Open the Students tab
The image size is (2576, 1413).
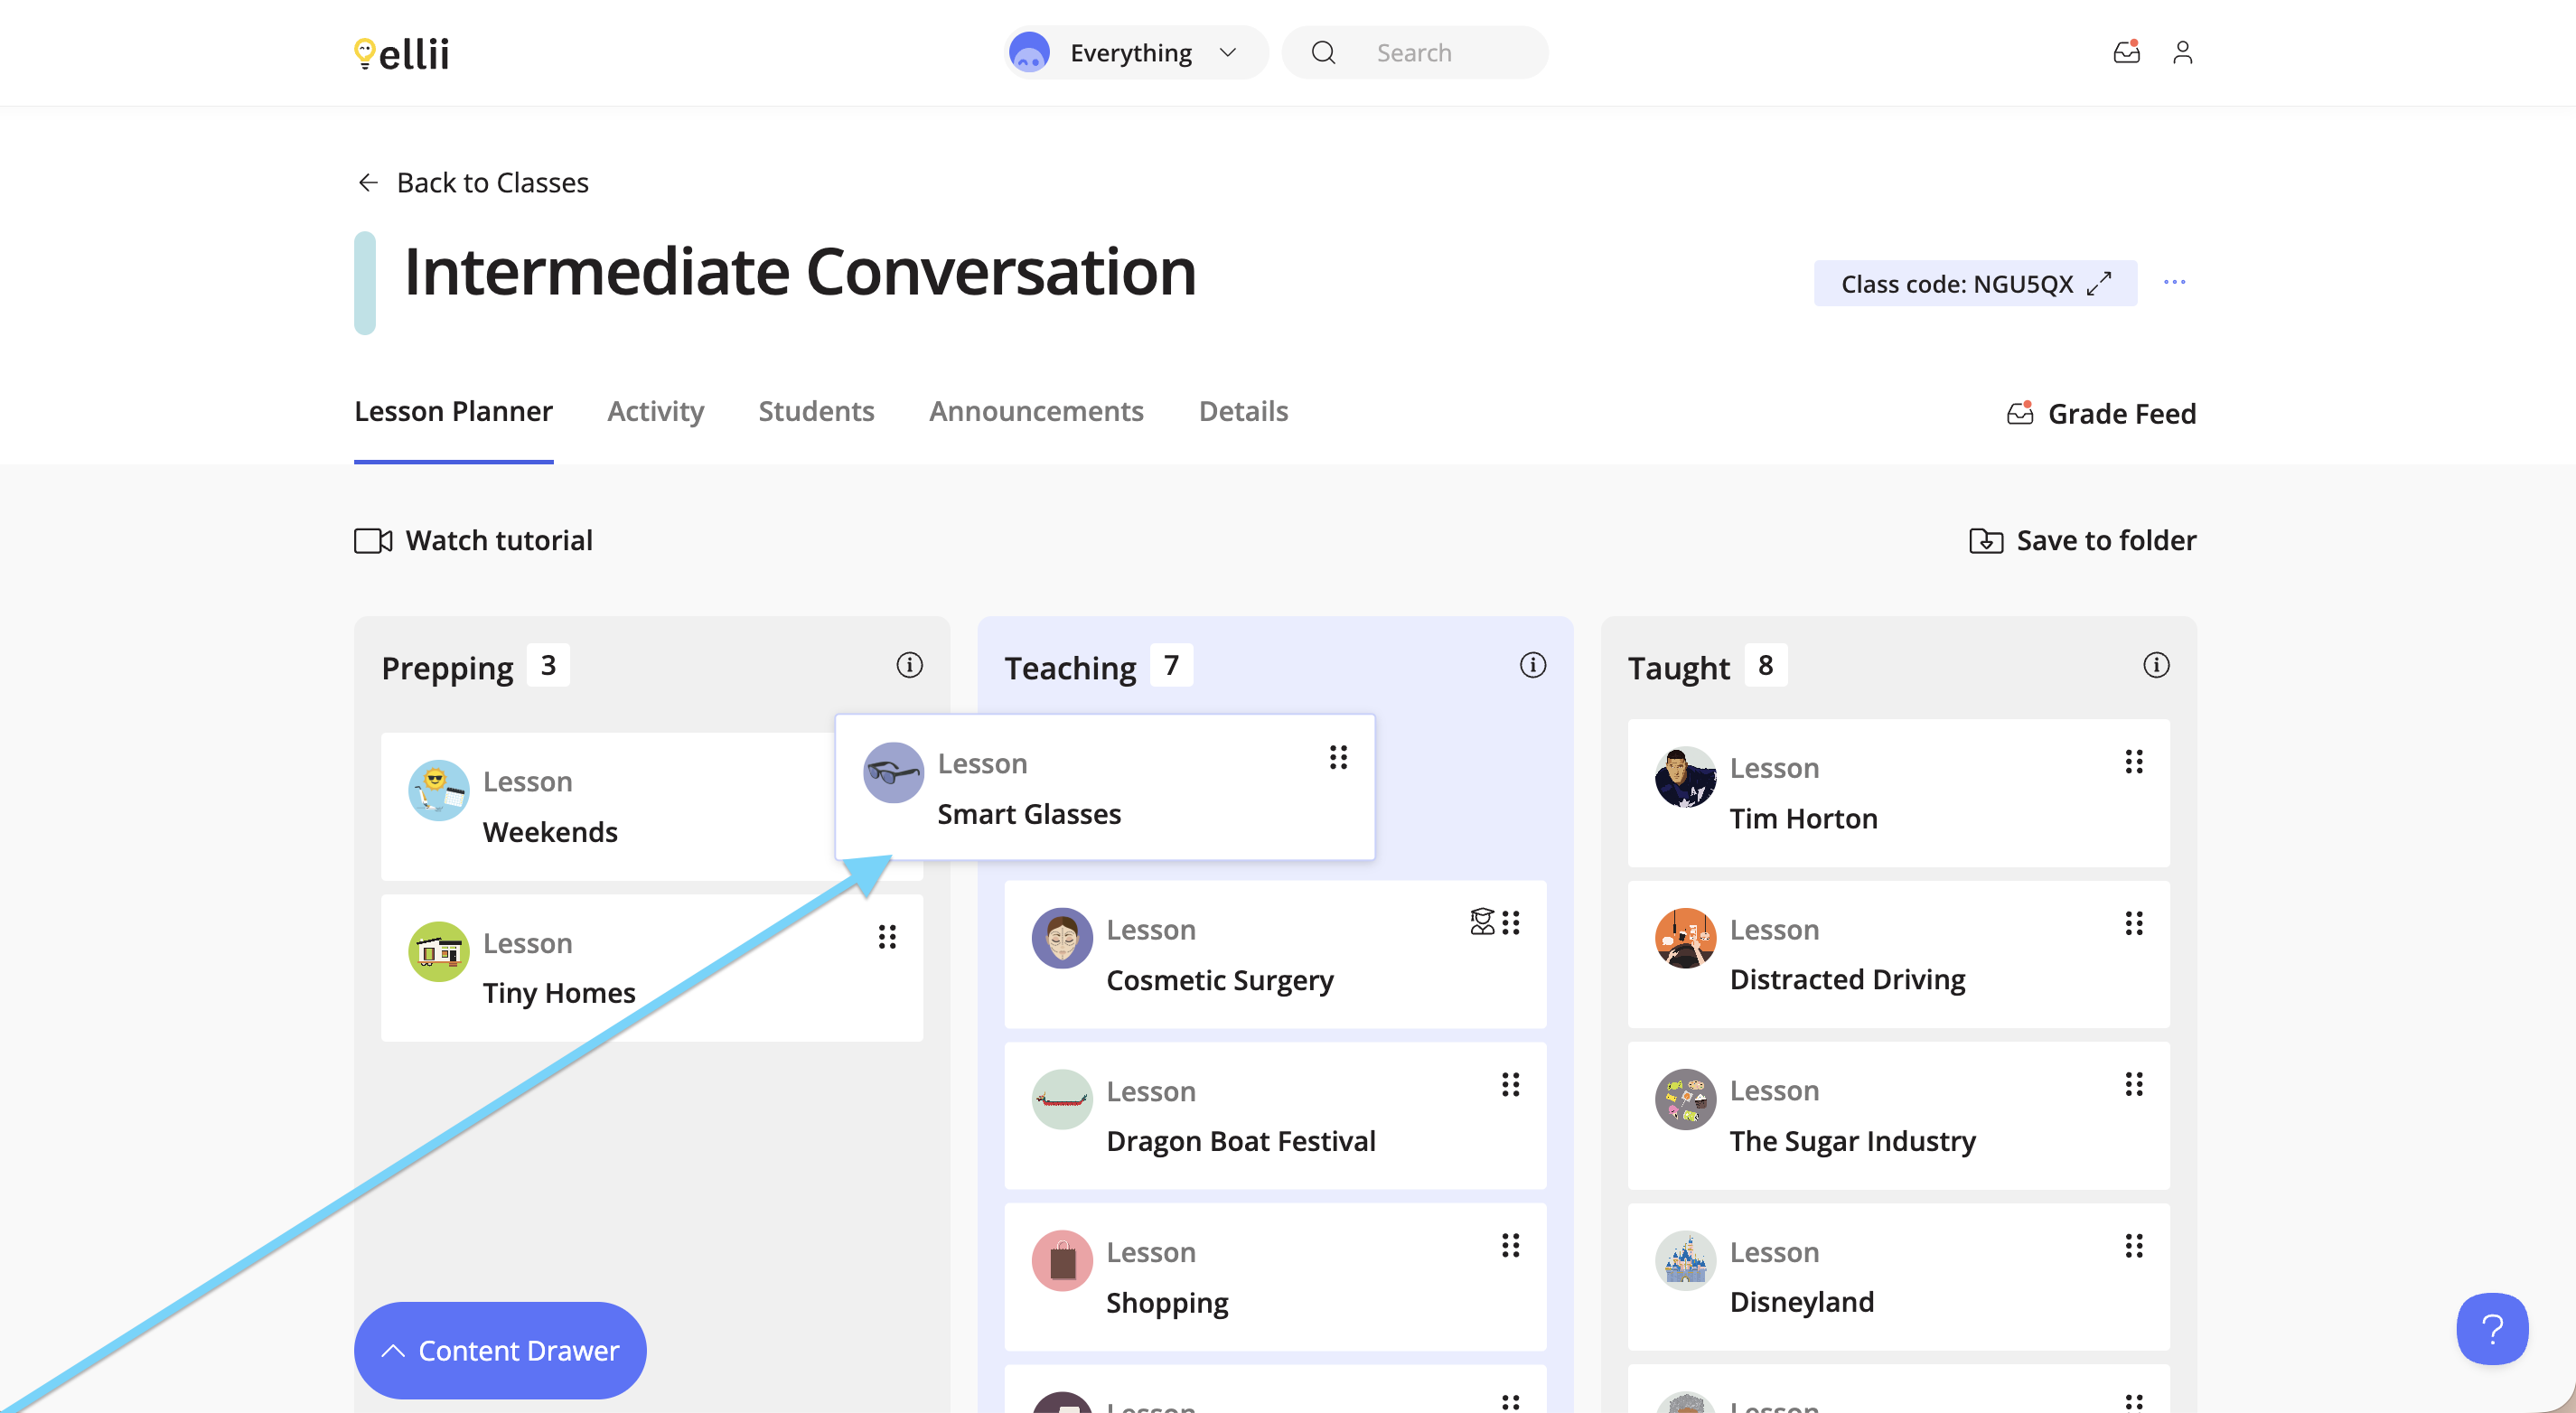coord(816,411)
